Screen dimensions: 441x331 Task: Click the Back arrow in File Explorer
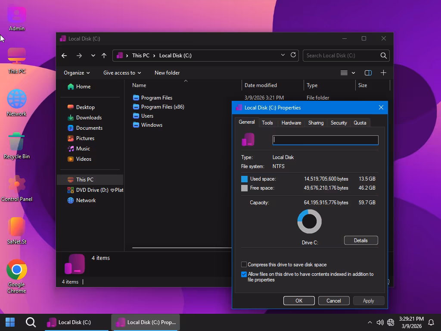(64, 56)
